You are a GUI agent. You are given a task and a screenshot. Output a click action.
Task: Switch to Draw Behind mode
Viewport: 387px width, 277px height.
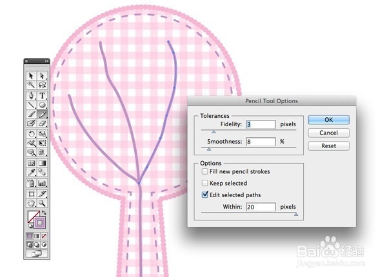[37, 245]
